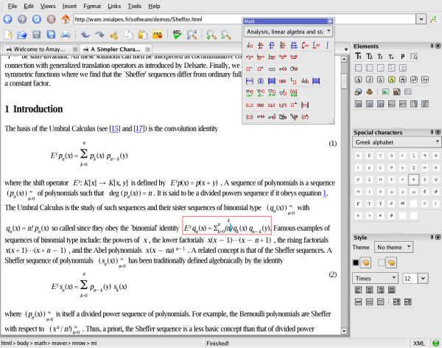Switch to the Welcome to Amaya tab
442x348 pixels.
tap(40, 50)
